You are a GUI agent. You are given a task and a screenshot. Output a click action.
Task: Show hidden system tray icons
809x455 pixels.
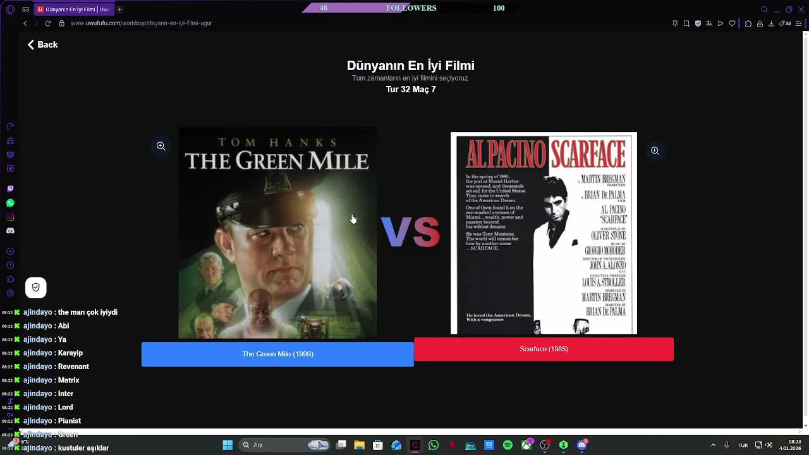click(714, 445)
